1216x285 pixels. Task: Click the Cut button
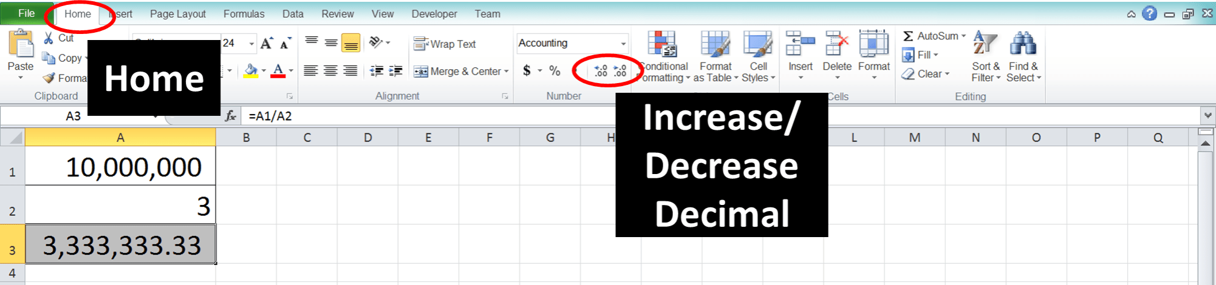pos(59,38)
